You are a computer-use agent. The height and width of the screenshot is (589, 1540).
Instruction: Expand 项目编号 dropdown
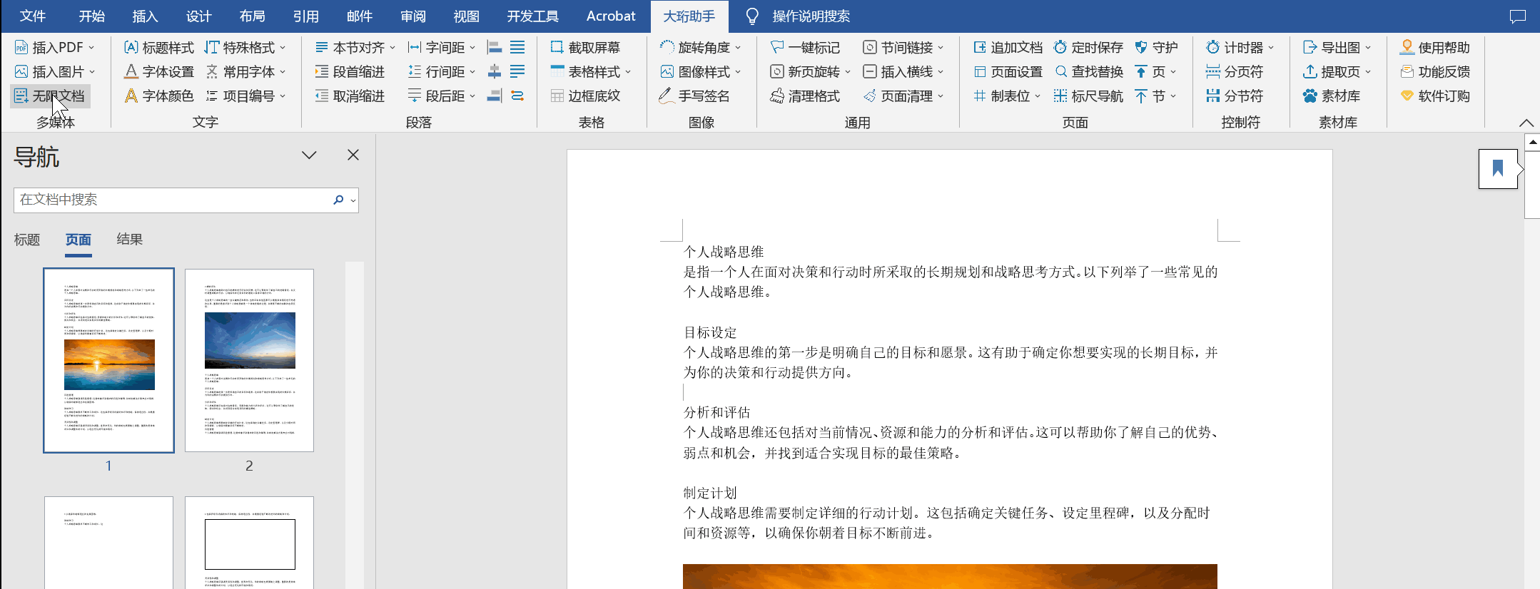click(x=283, y=96)
